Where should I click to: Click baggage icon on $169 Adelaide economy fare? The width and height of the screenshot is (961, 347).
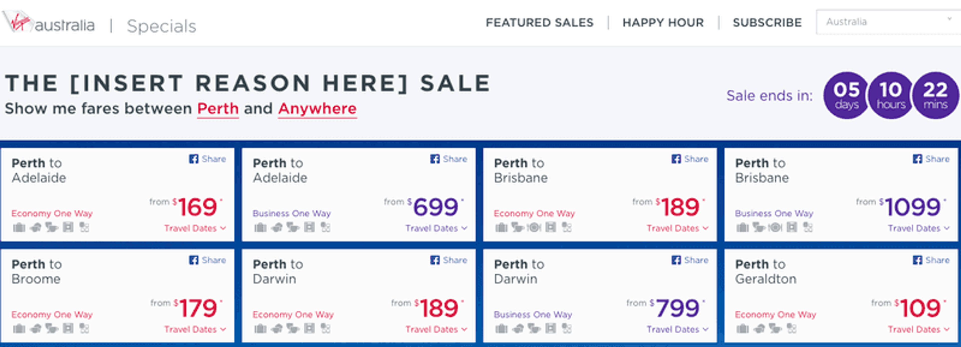click(x=19, y=227)
